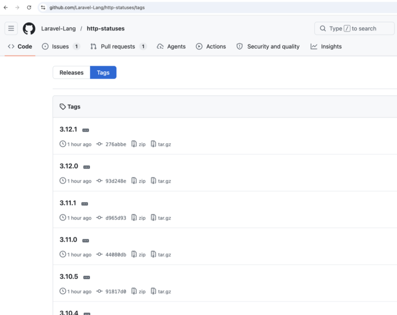The height and width of the screenshot is (315, 397).
Task: Go back with the browser back arrow
Action: pos(6,8)
